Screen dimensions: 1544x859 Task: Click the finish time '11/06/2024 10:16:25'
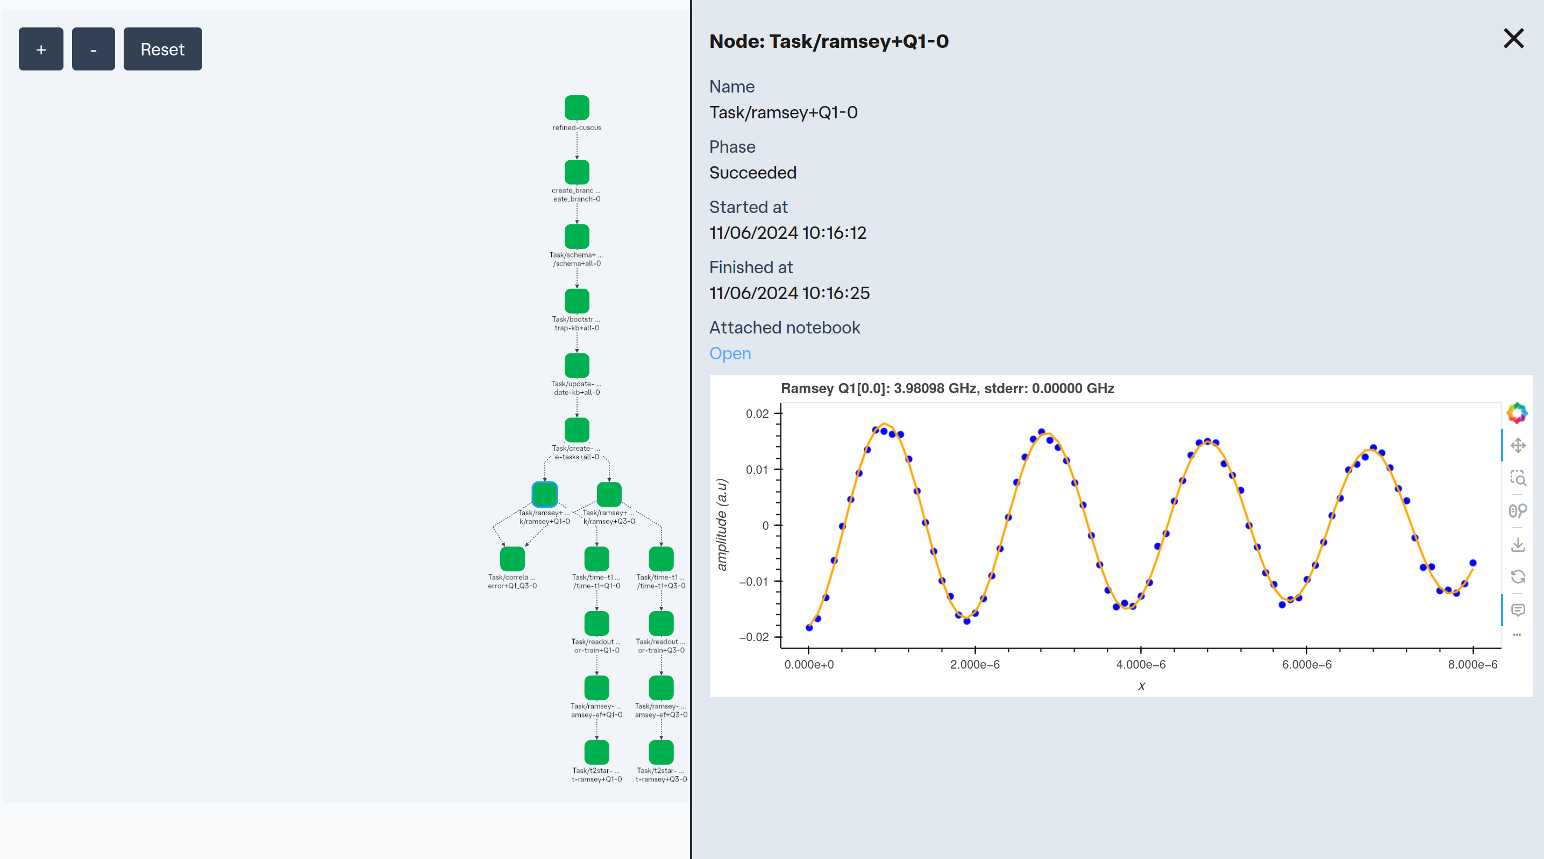point(789,293)
